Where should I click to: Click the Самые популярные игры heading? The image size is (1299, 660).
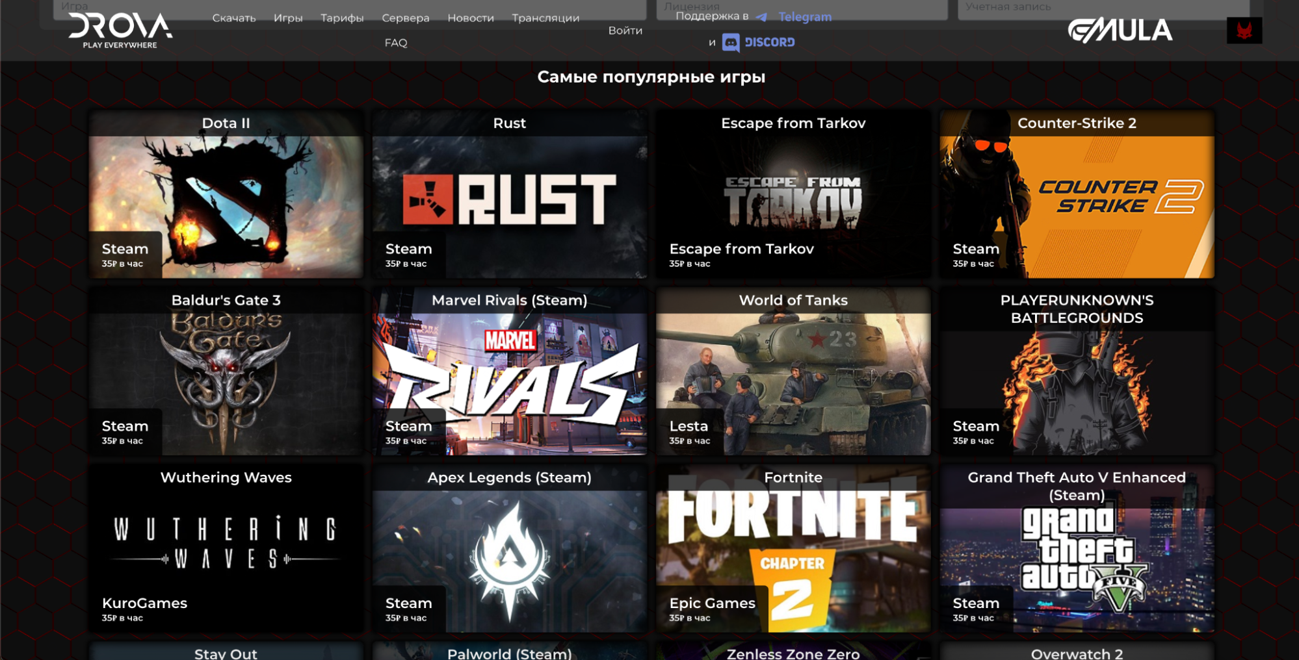click(651, 77)
